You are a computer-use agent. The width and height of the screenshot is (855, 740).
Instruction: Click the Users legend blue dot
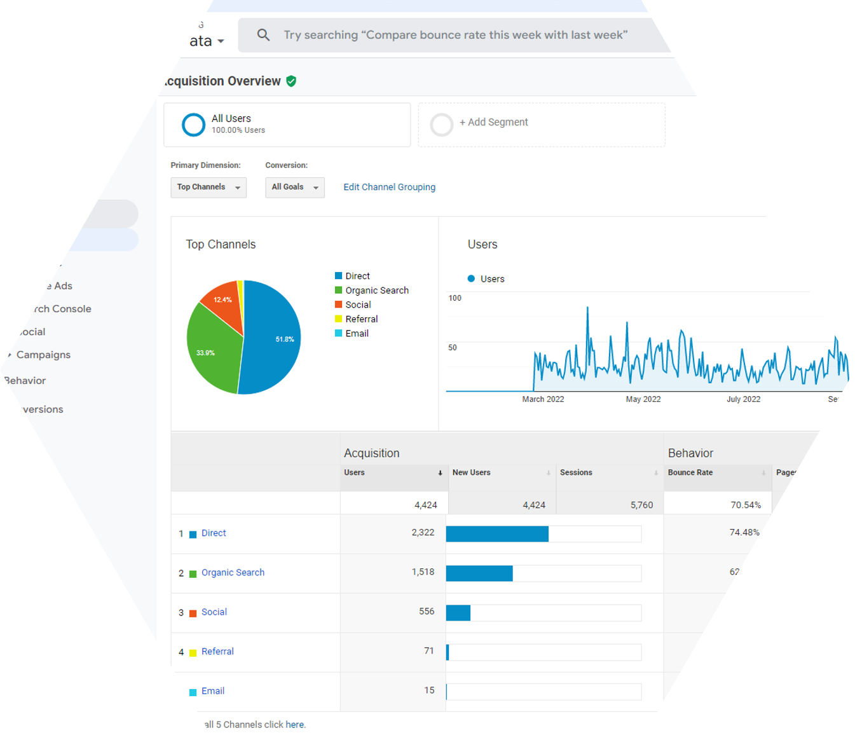[x=471, y=278]
